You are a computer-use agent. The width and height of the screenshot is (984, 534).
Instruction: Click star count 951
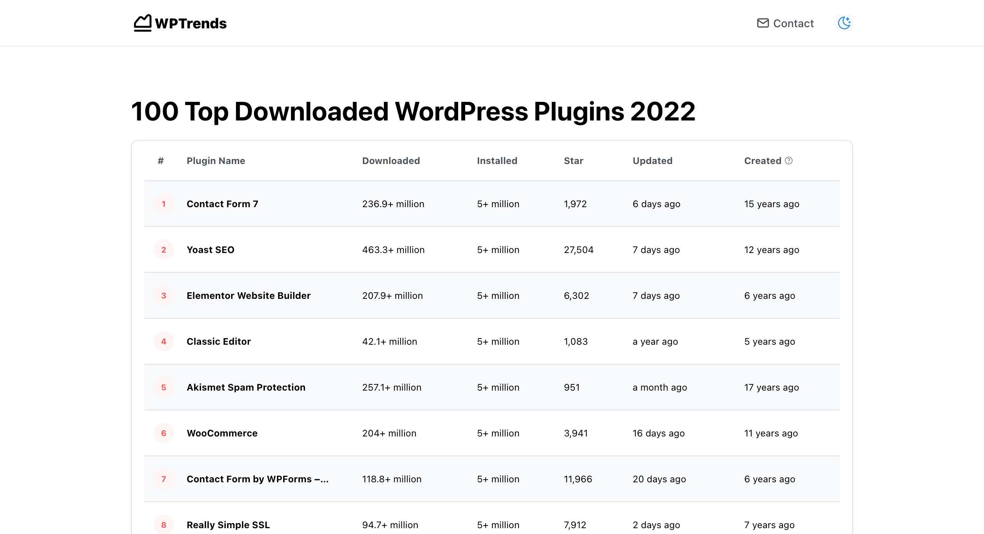click(572, 387)
